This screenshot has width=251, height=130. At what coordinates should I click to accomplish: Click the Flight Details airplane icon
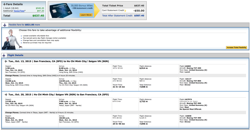tap(4, 55)
